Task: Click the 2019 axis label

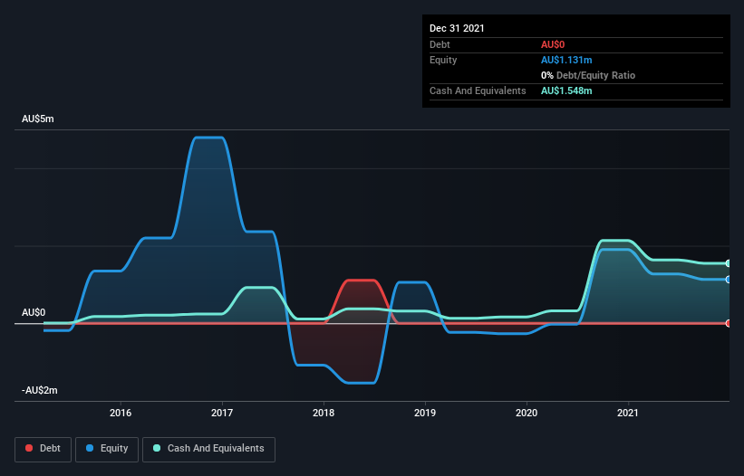Action: click(x=425, y=413)
